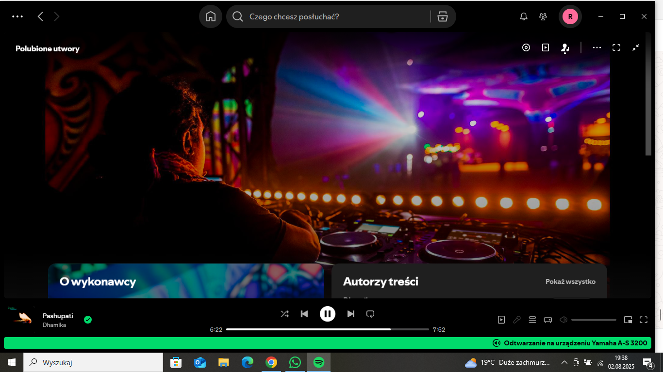Screen dimensions: 663x372
Task: Click the play-square icon above the artwork
Action: 546,47
